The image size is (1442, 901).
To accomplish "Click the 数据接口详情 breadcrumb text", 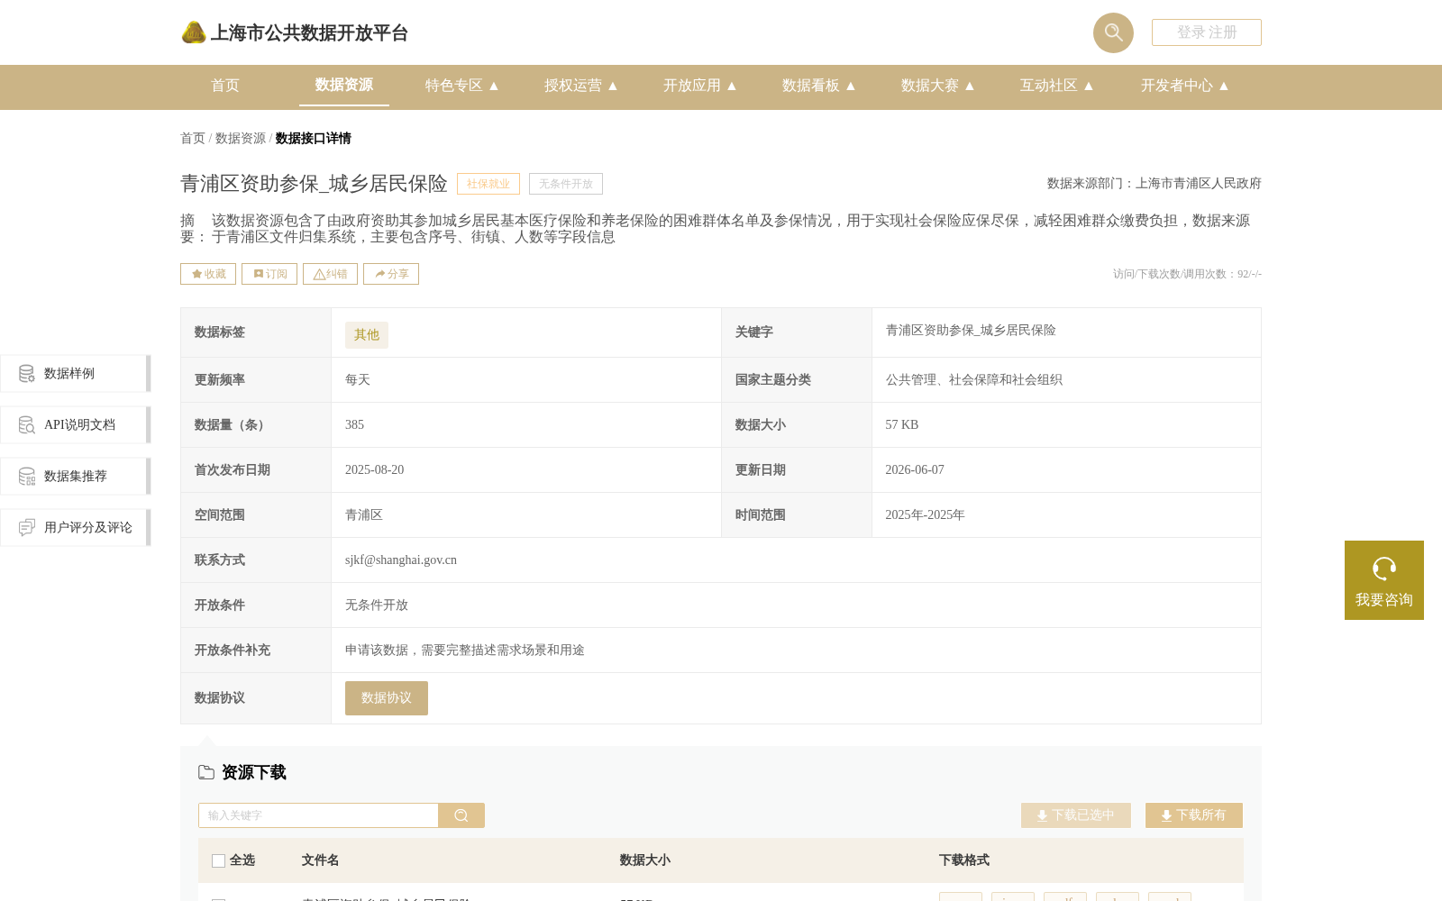I will 314,139.
